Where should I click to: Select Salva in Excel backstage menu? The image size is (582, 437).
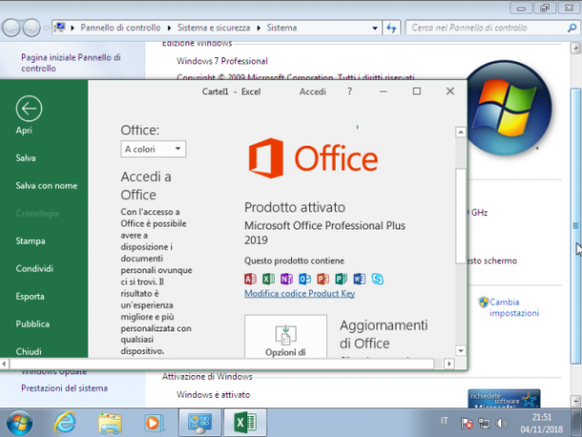(x=26, y=158)
